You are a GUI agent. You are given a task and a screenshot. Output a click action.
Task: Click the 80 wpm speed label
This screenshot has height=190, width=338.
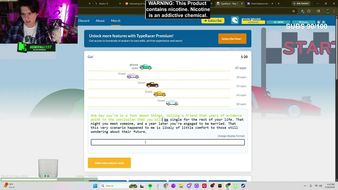pos(241,104)
